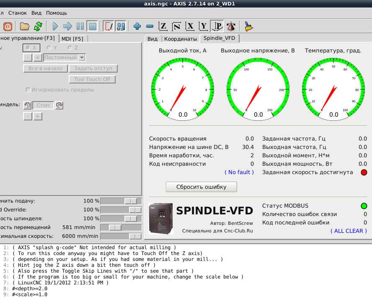The width and height of the screenshot is (372, 297).
Task: Execute next line with step arrow icon
Action: pyautogui.click(x=67, y=26)
